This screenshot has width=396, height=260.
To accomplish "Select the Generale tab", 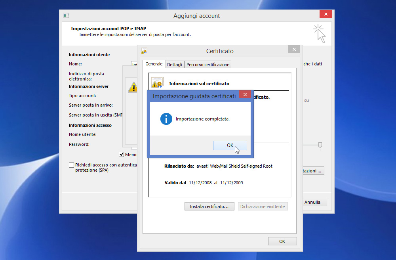I will click(x=154, y=64).
